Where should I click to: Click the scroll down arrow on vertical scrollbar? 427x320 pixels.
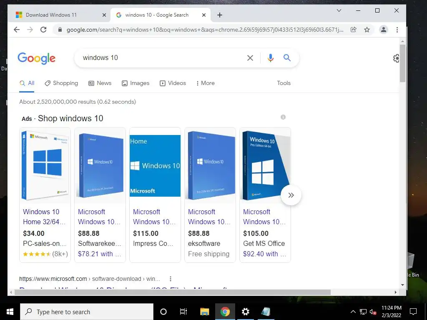[x=402, y=285]
